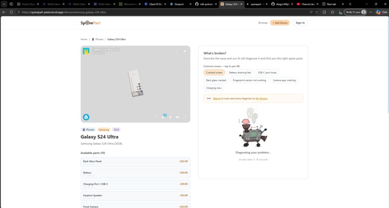Image resolution: width=389 pixels, height=208 pixels.
Task: Click the Samsung brand tag
Action: pos(104,130)
